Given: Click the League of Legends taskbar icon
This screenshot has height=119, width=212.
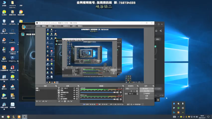Looking at the screenshot, I should 14,117.
